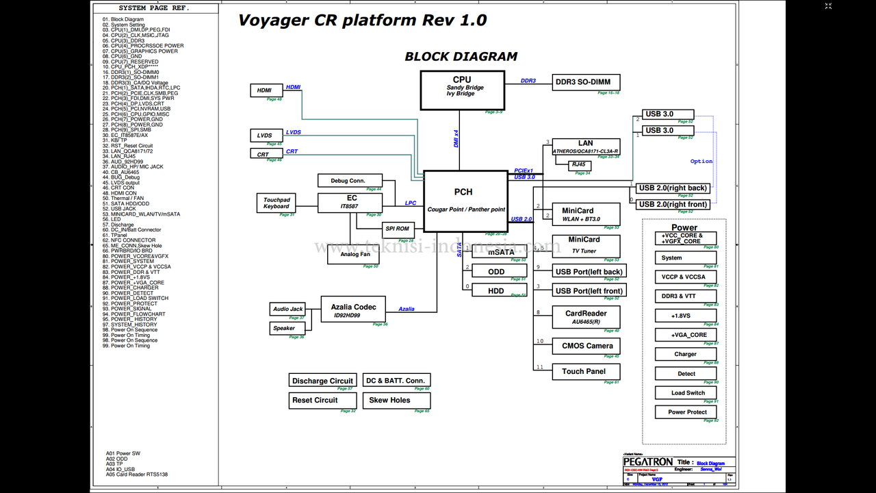Image resolution: width=876 pixels, height=493 pixels.
Task: Click the DC & BATT. Conn. block
Action: click(396, 381)
